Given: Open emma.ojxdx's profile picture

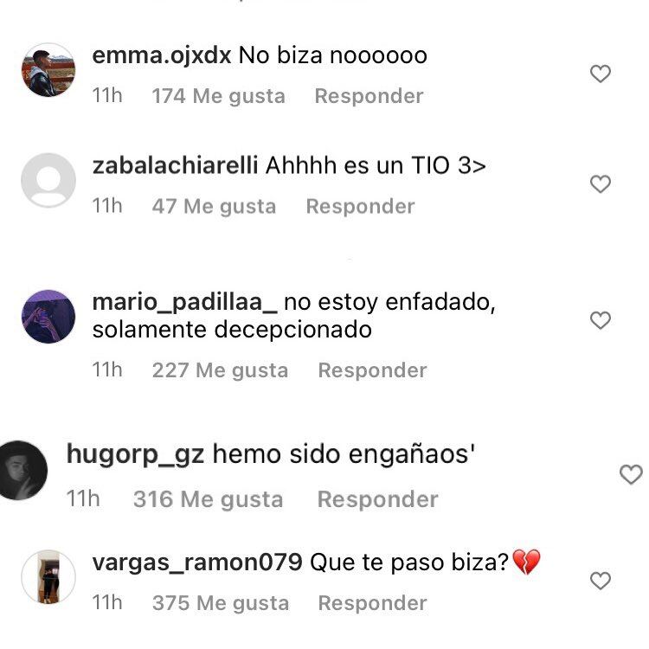Looking at the screenshot, I should coord(48,70).
